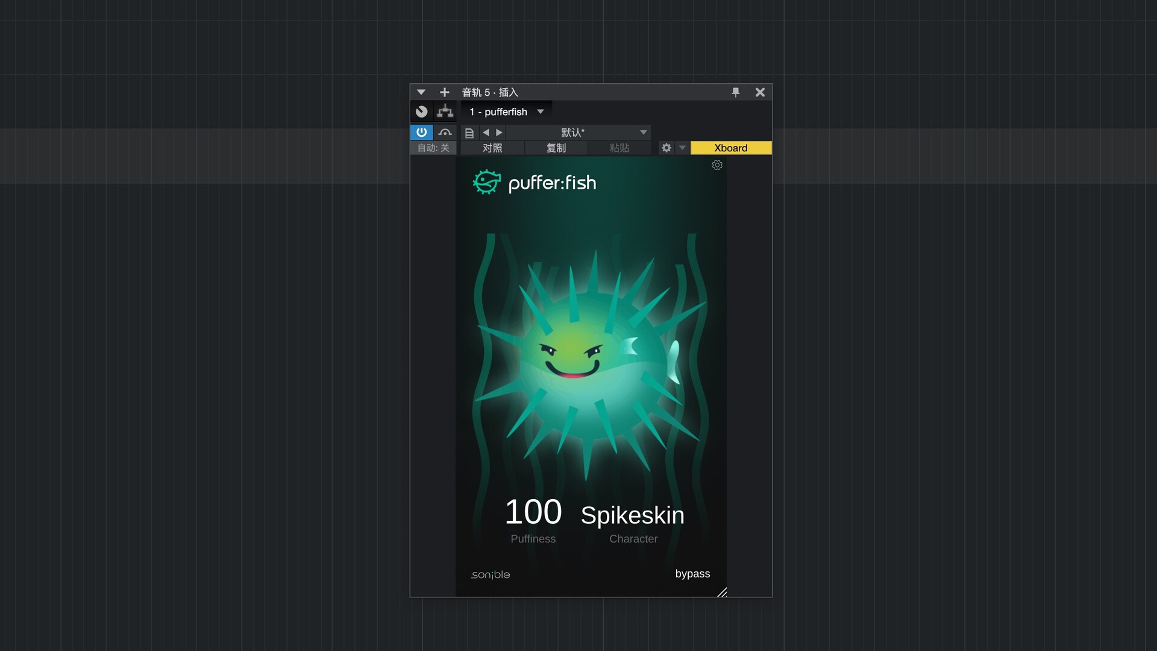Open the routing editor icon
1157x651 pixels.
coord(445,112)
